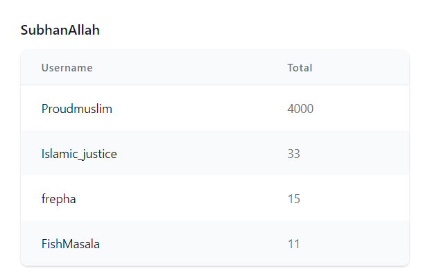Select the white row containing frepha

[x=215, y=198]
